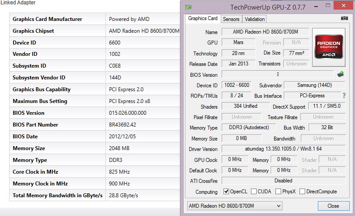The image size is (355, 216).
Task: Click the Revision field N/A
Action: 296,42
